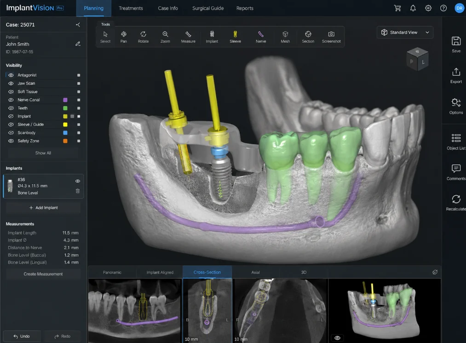The image size is (466, 343).
Task: Open settings gear in header
Action: [x=428, y=8]
